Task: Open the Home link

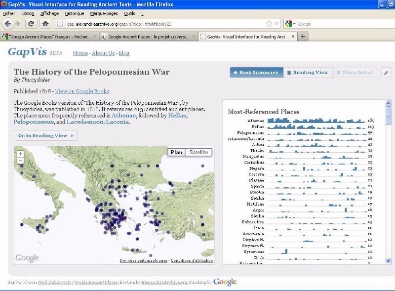Action: 80,53
